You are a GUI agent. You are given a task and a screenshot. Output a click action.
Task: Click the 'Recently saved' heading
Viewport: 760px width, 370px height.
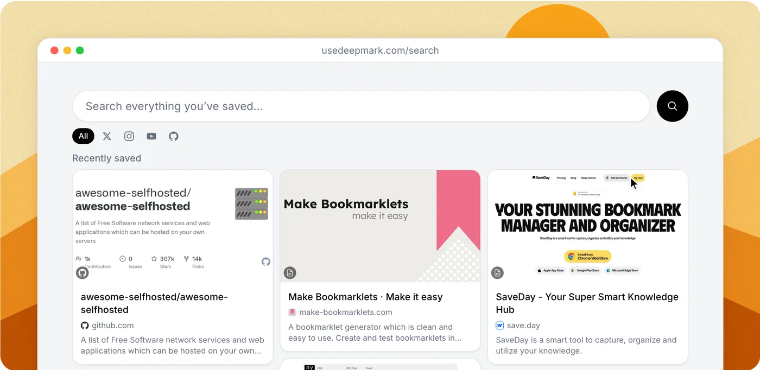(106, 158)
